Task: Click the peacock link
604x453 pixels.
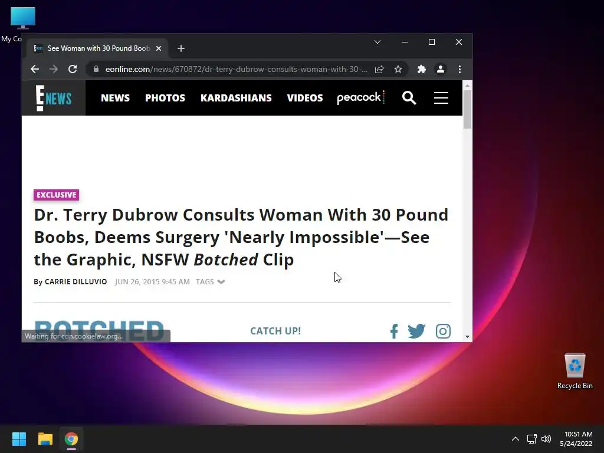Action: pyautogui.click(x=360, y=98)
